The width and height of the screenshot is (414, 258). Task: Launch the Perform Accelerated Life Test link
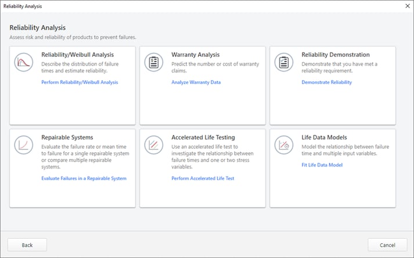(203, 178)
